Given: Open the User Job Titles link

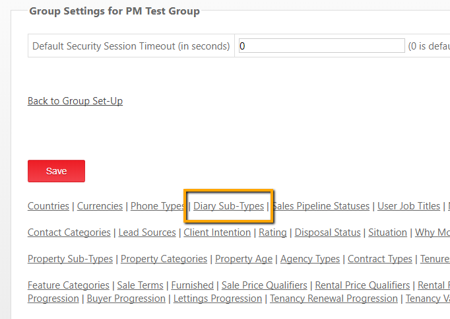Looking at the screenshot, I should click(408, 206).
